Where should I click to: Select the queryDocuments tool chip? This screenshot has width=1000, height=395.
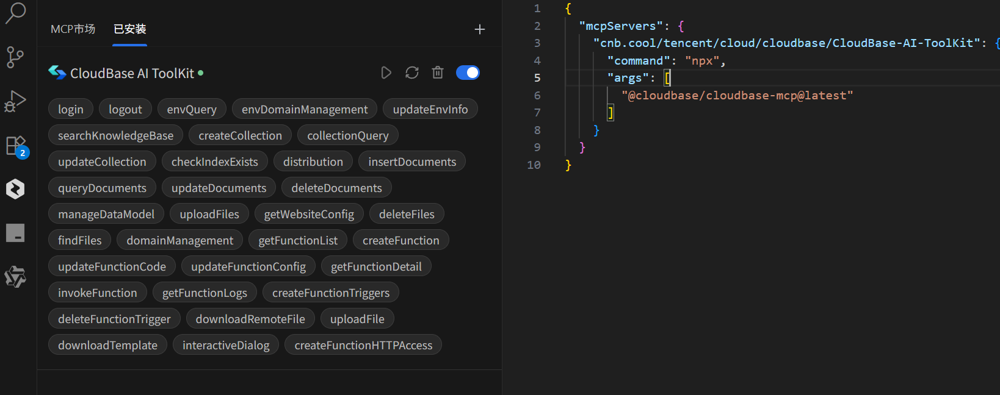[102, 188]
